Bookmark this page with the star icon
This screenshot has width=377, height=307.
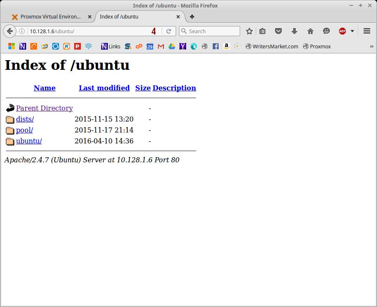(249, 31)
